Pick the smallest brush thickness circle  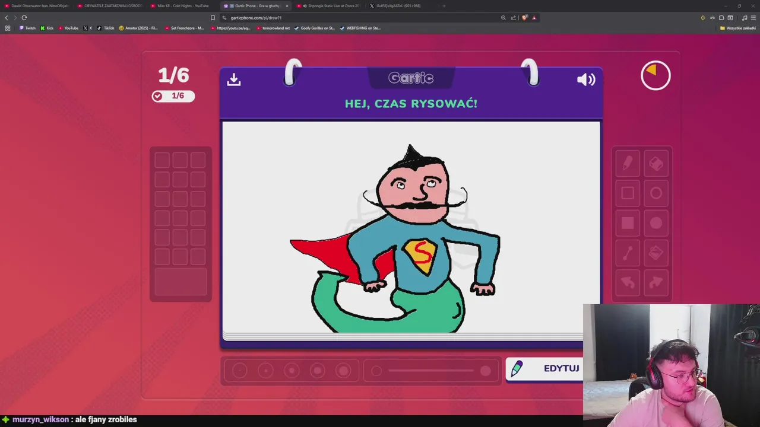click(x=239, y=371)
